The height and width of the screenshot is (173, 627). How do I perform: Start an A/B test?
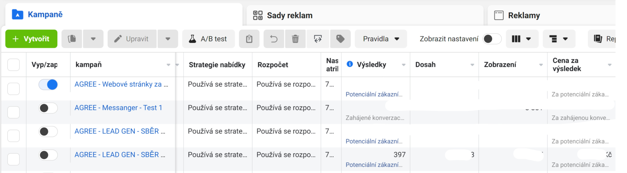tap(208, 39)
